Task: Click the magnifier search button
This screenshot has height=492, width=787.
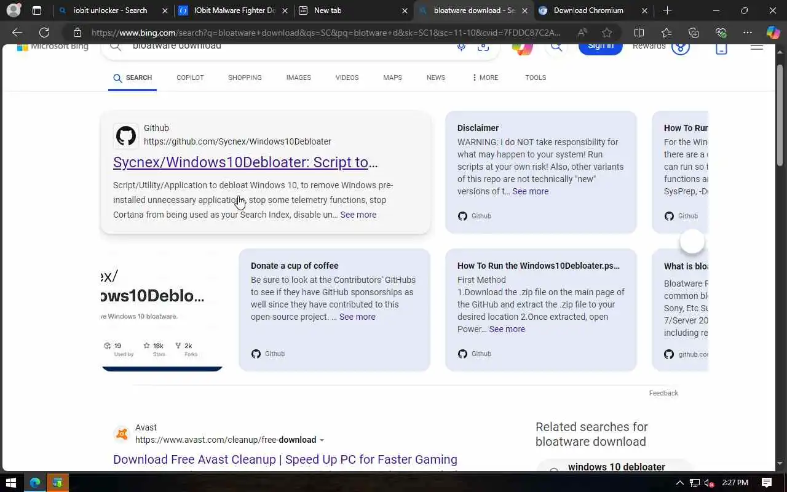Action: 556,48
